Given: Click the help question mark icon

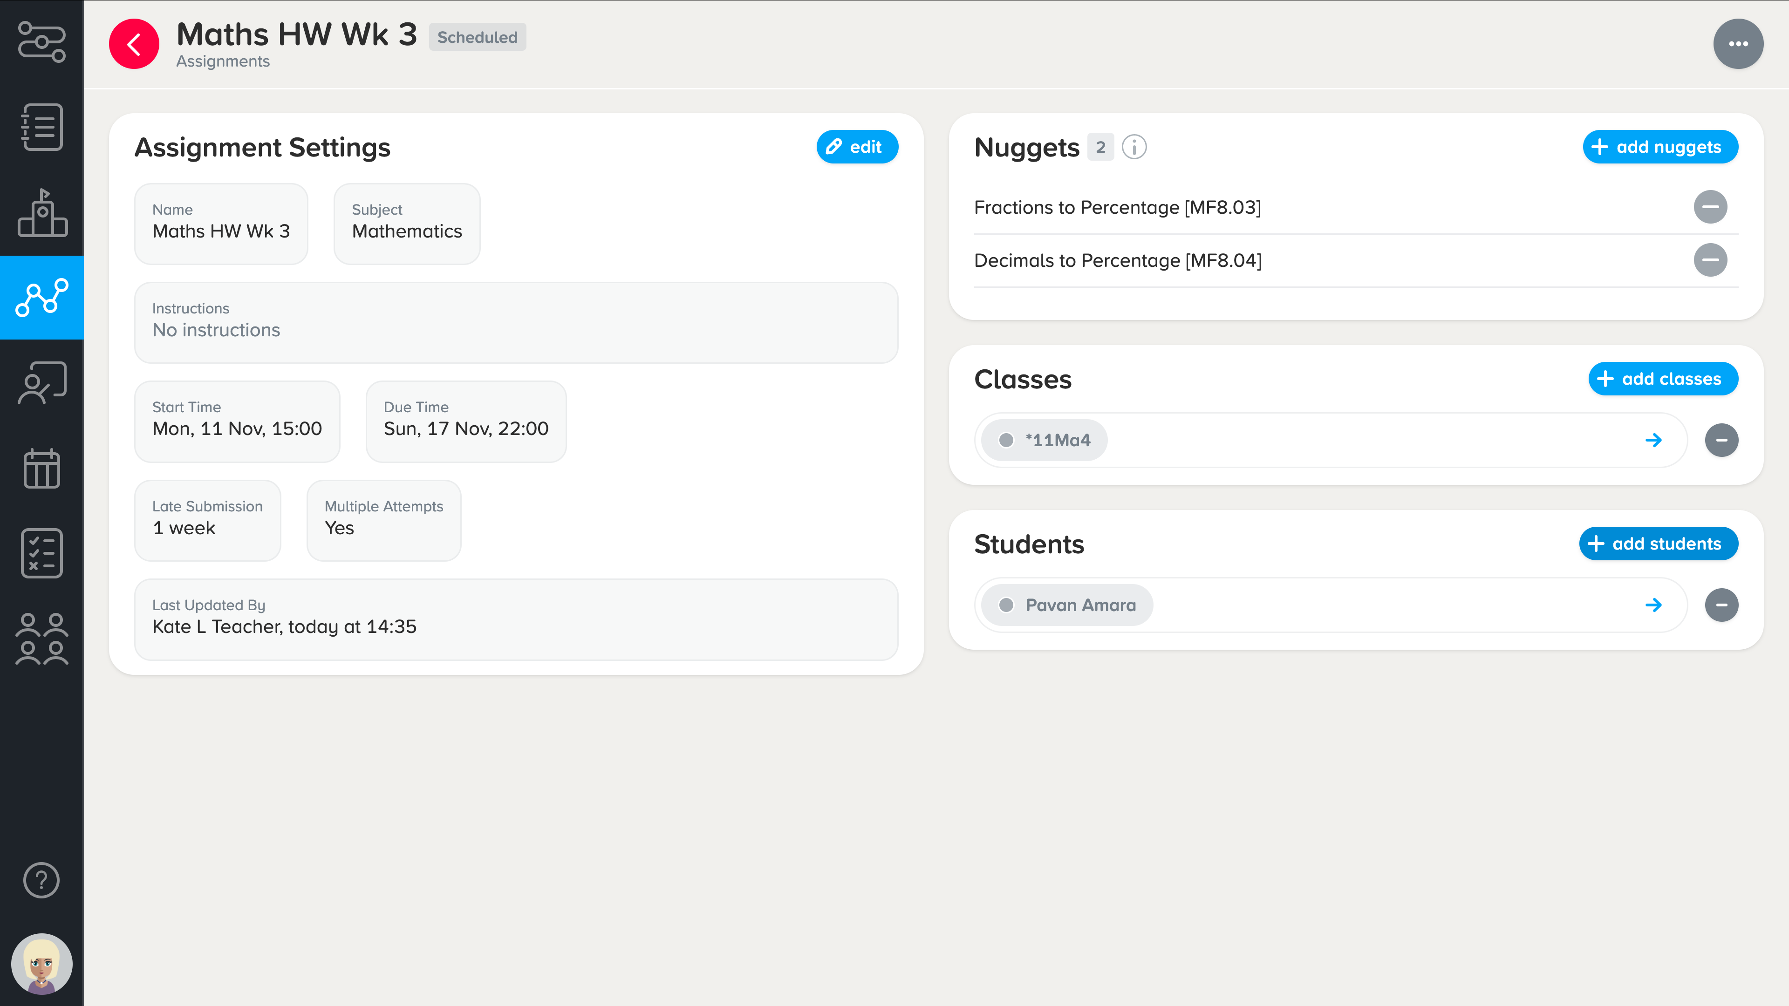Looking at the screenshot, I should click(41, 880).
